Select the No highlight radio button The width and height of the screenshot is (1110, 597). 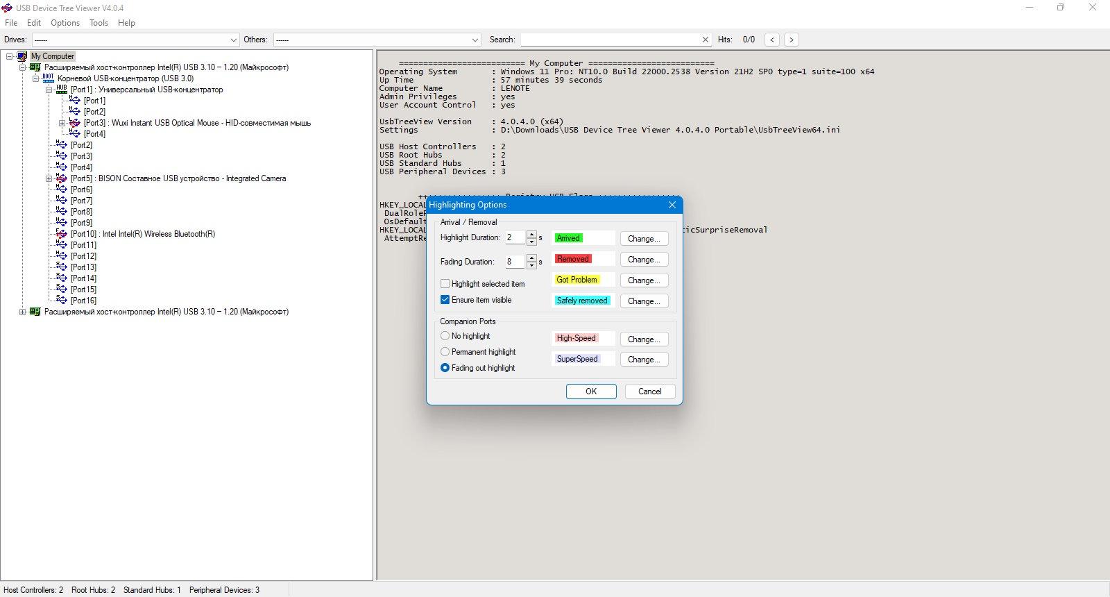coord(445,336)
